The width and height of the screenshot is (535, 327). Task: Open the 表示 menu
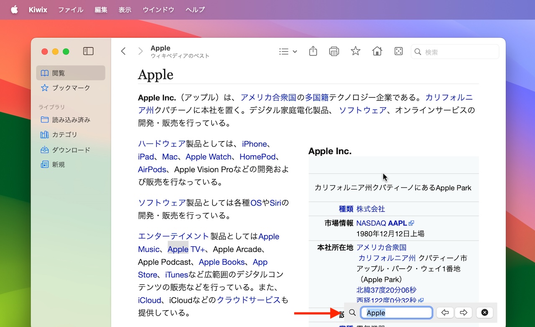125,10
